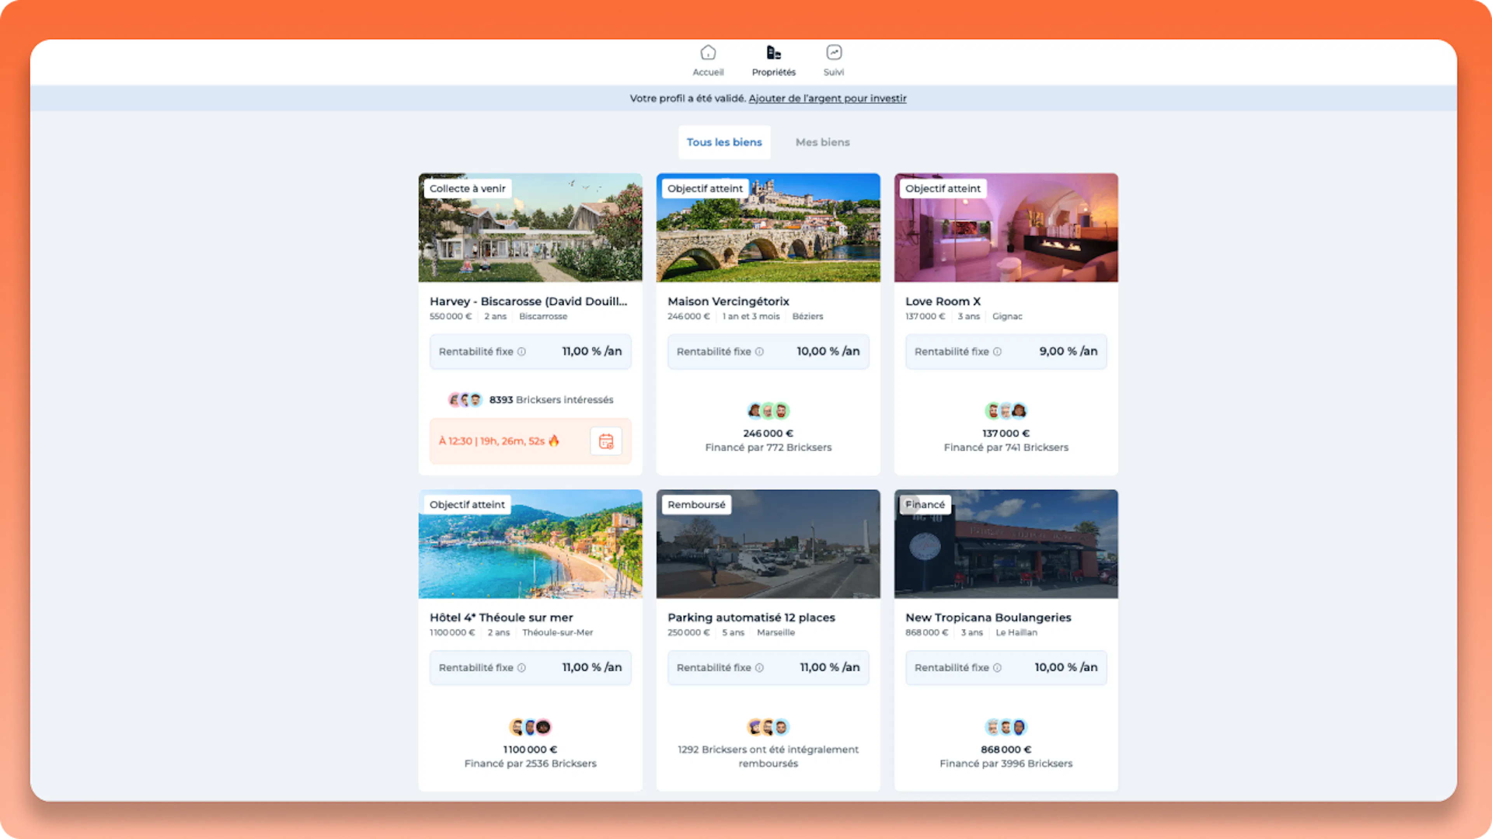Click the Brickser avatars on Parking automatisé card
Viewport: 1492px width, 839px height.
768,727
